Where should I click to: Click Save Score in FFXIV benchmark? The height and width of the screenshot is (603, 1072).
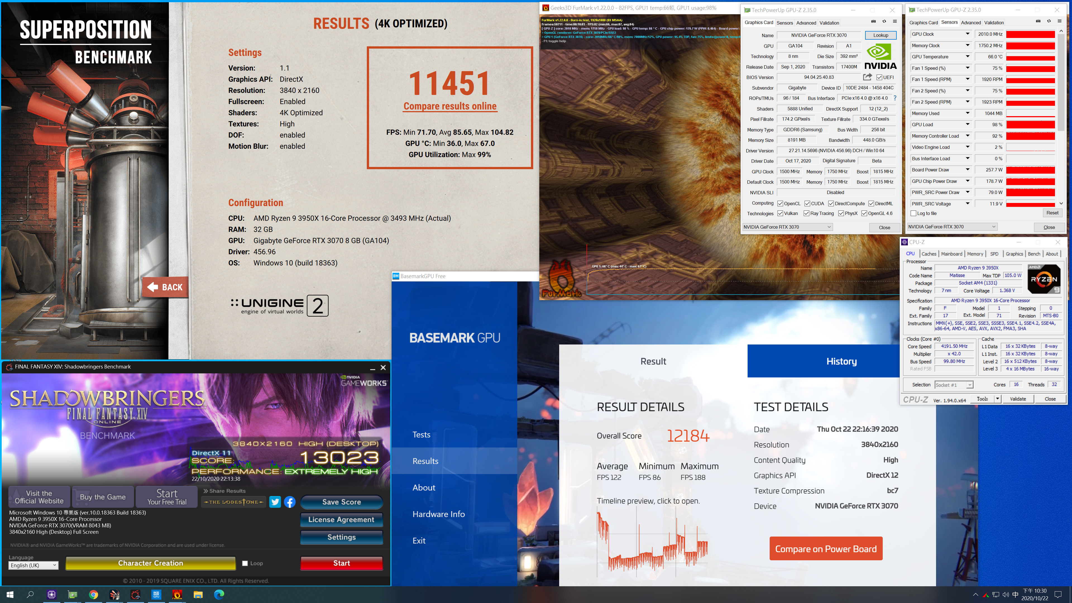pos(341,502)
